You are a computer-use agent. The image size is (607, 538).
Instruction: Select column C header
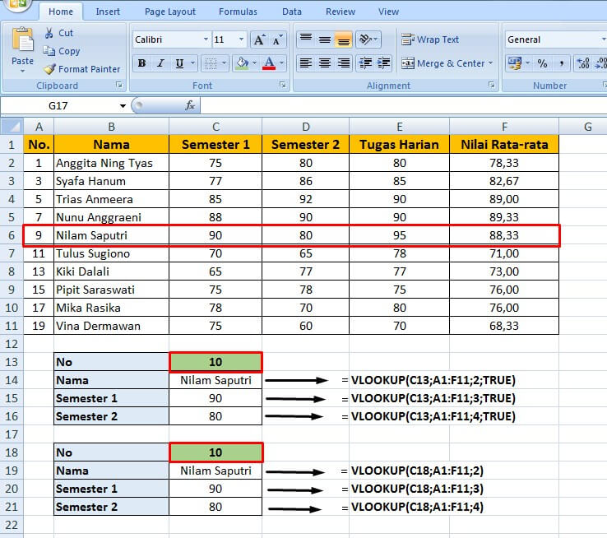click(215, 127)
